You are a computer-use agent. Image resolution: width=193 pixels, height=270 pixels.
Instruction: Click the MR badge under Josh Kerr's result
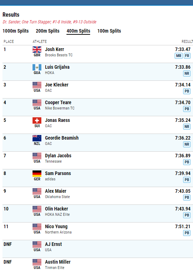[x=179, y=56]
